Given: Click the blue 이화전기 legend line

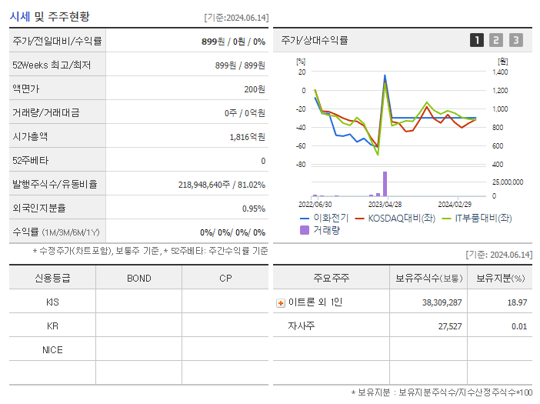Looking at the screenshot, I should click(305, 219).
